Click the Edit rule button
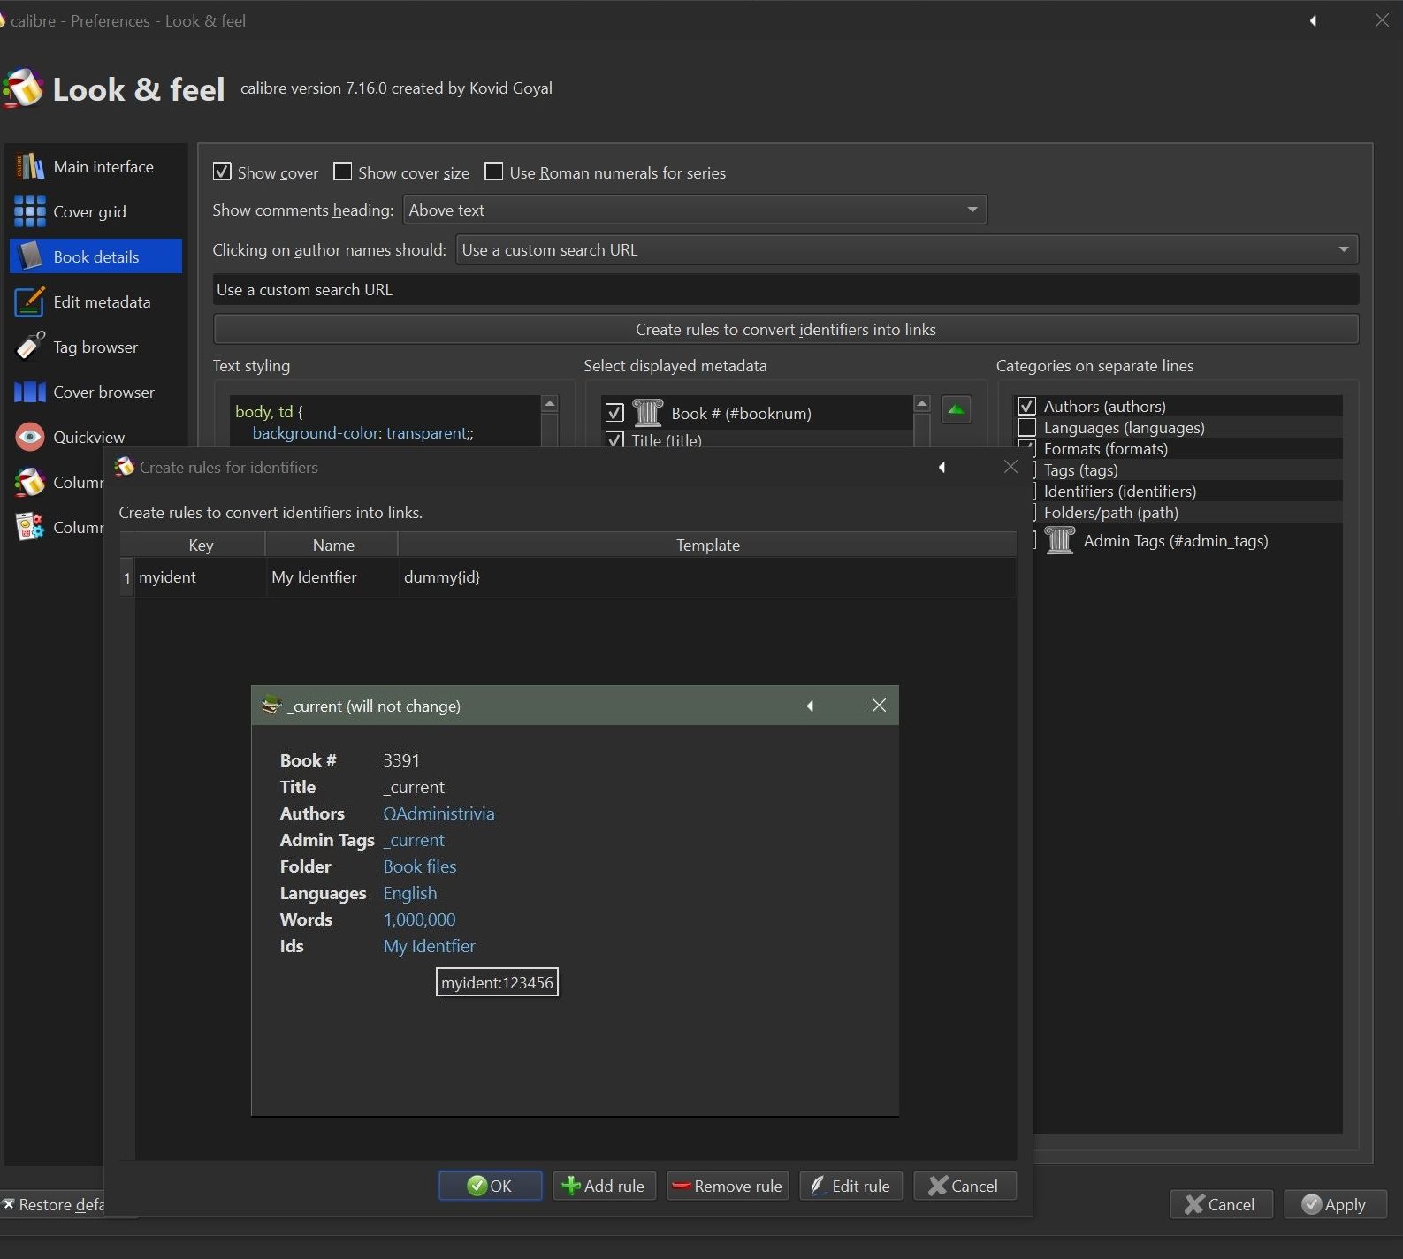Screen dimensions: 1403x1259 tap(851, 1186)
